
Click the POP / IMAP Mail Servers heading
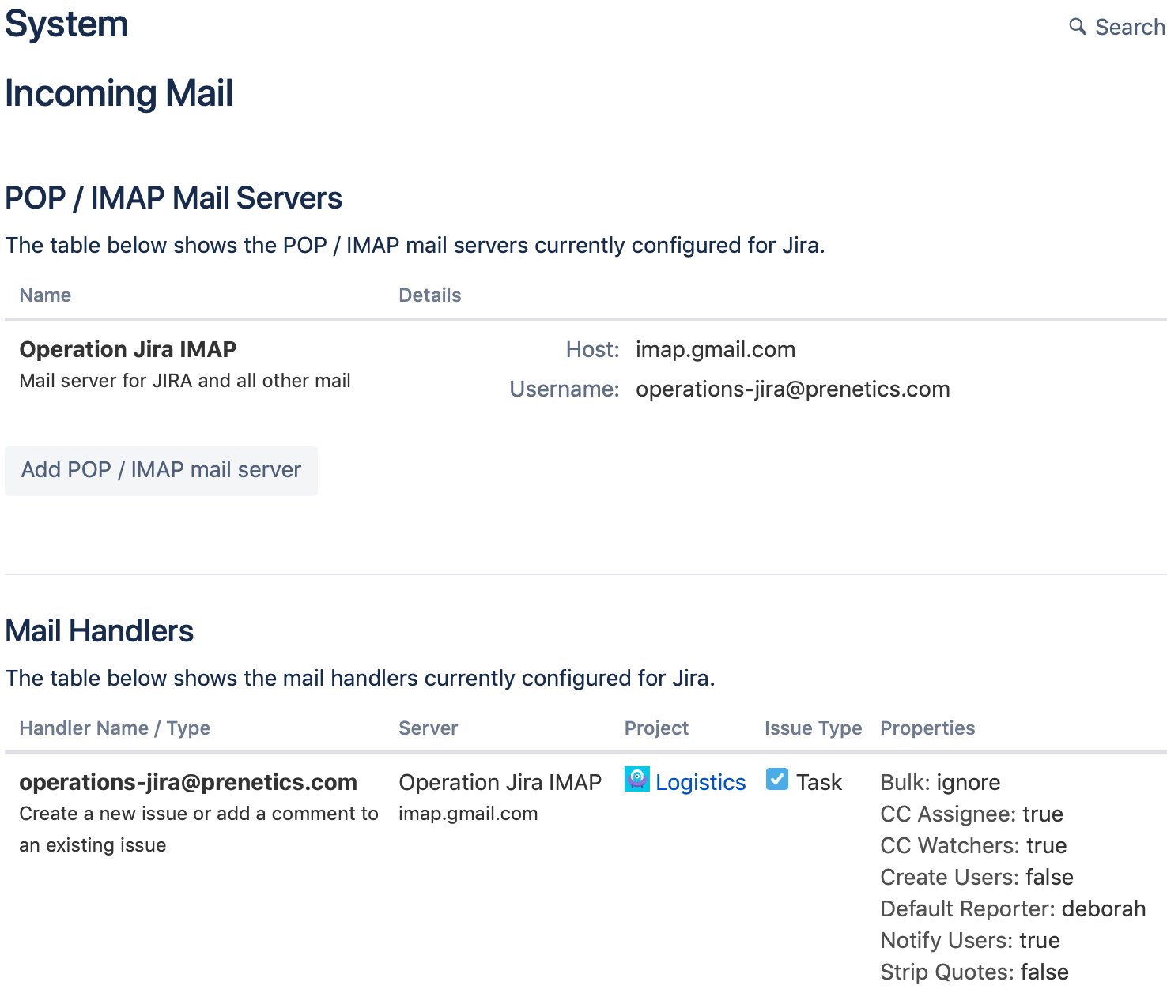(x=173, y=198)
